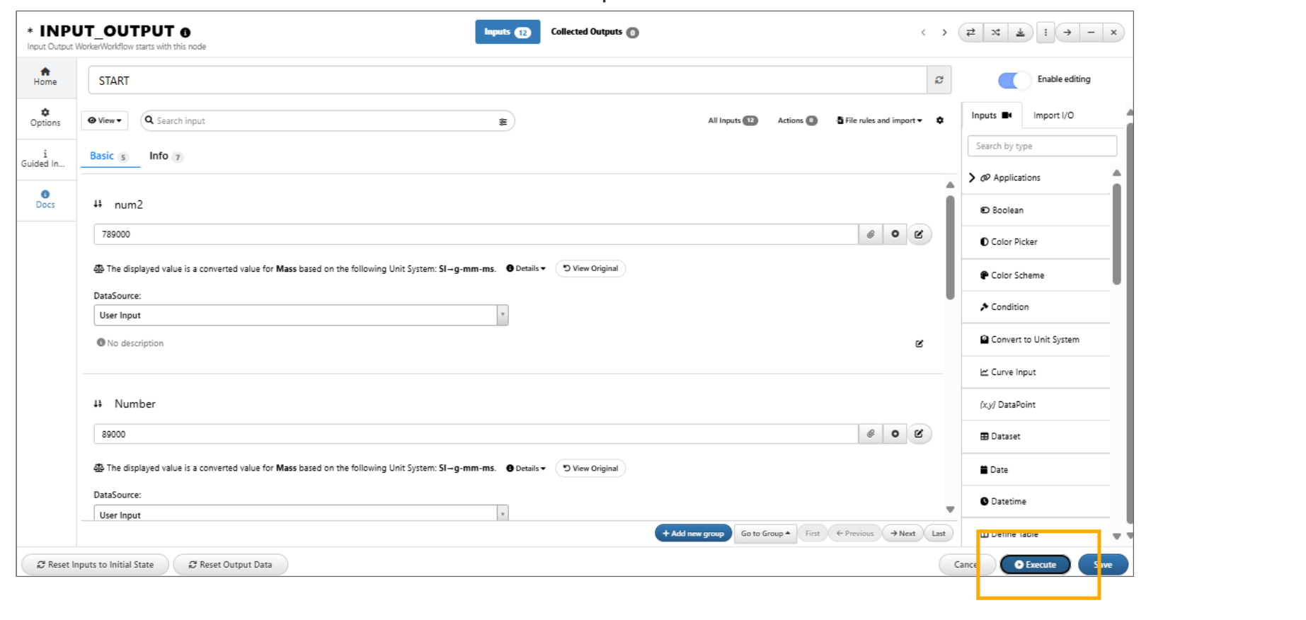Click Reset Output Data button

click(230, 565)
